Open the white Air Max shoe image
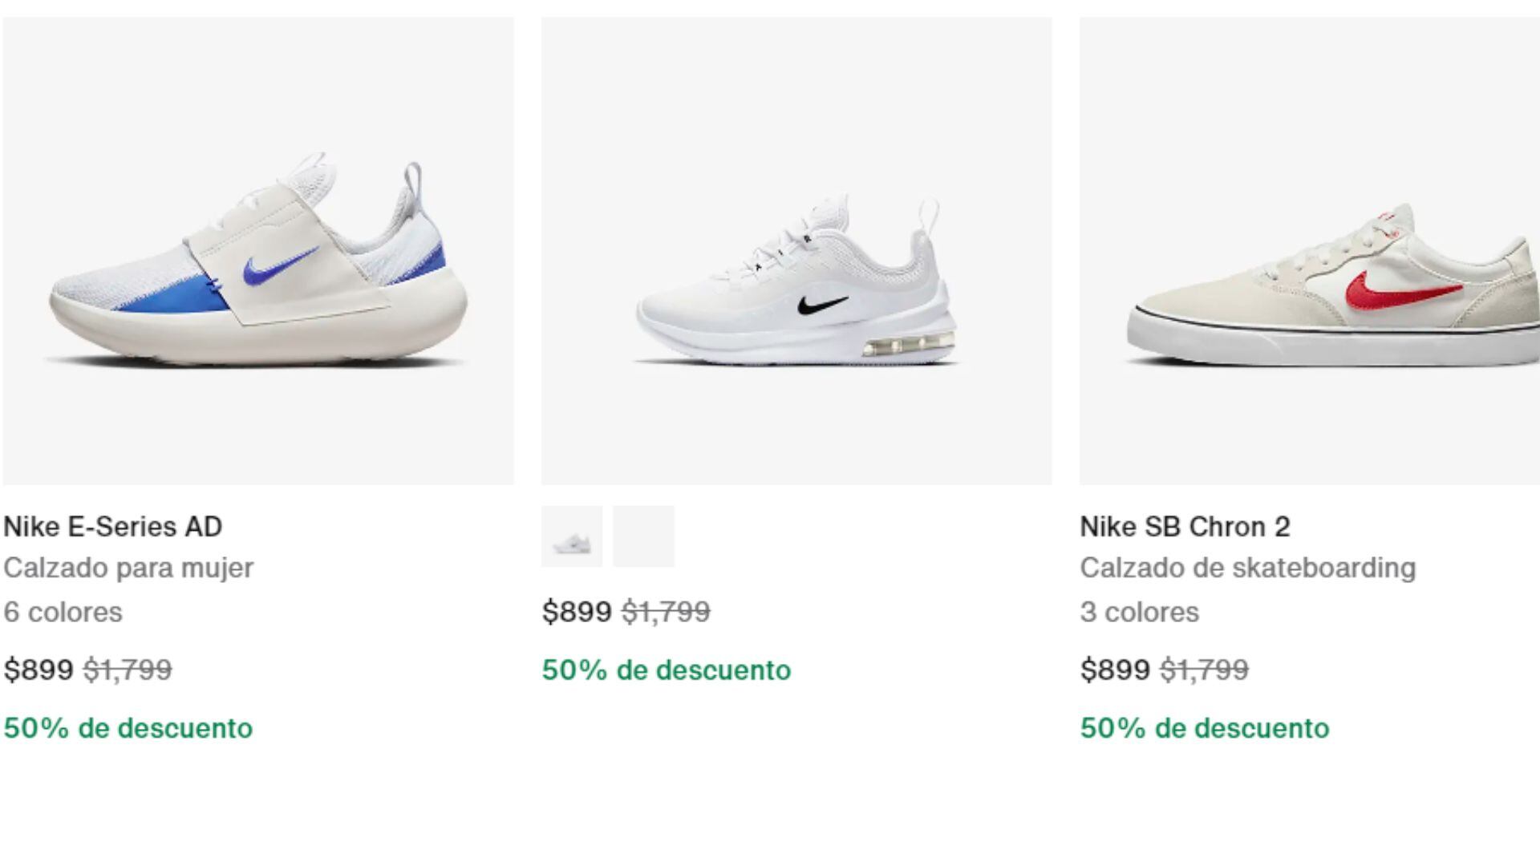 tap(796, 251)
